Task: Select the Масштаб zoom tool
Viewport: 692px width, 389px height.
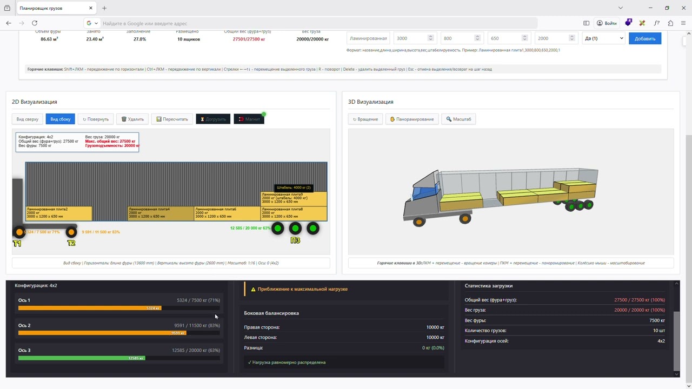Action: (458, 119)
